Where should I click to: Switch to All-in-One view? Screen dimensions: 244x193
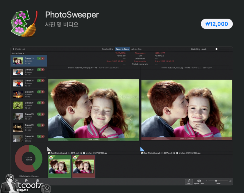[x=136, y=49]
